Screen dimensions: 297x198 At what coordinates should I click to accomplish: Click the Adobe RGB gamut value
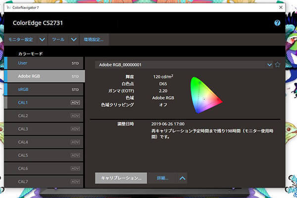[163, 98]
